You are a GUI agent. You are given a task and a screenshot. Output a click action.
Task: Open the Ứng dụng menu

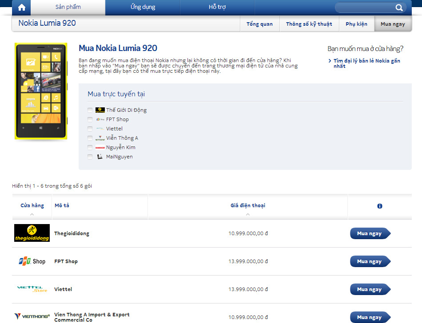[143, 7]
